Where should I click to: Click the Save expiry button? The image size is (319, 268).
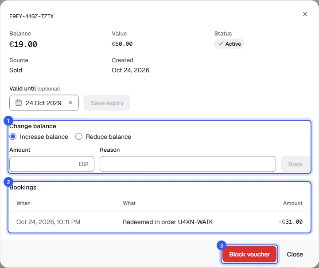click(107, 103)
